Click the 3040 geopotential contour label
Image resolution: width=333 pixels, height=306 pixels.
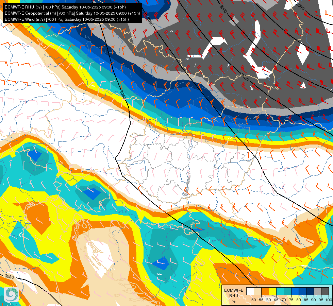tap(150, 21)
